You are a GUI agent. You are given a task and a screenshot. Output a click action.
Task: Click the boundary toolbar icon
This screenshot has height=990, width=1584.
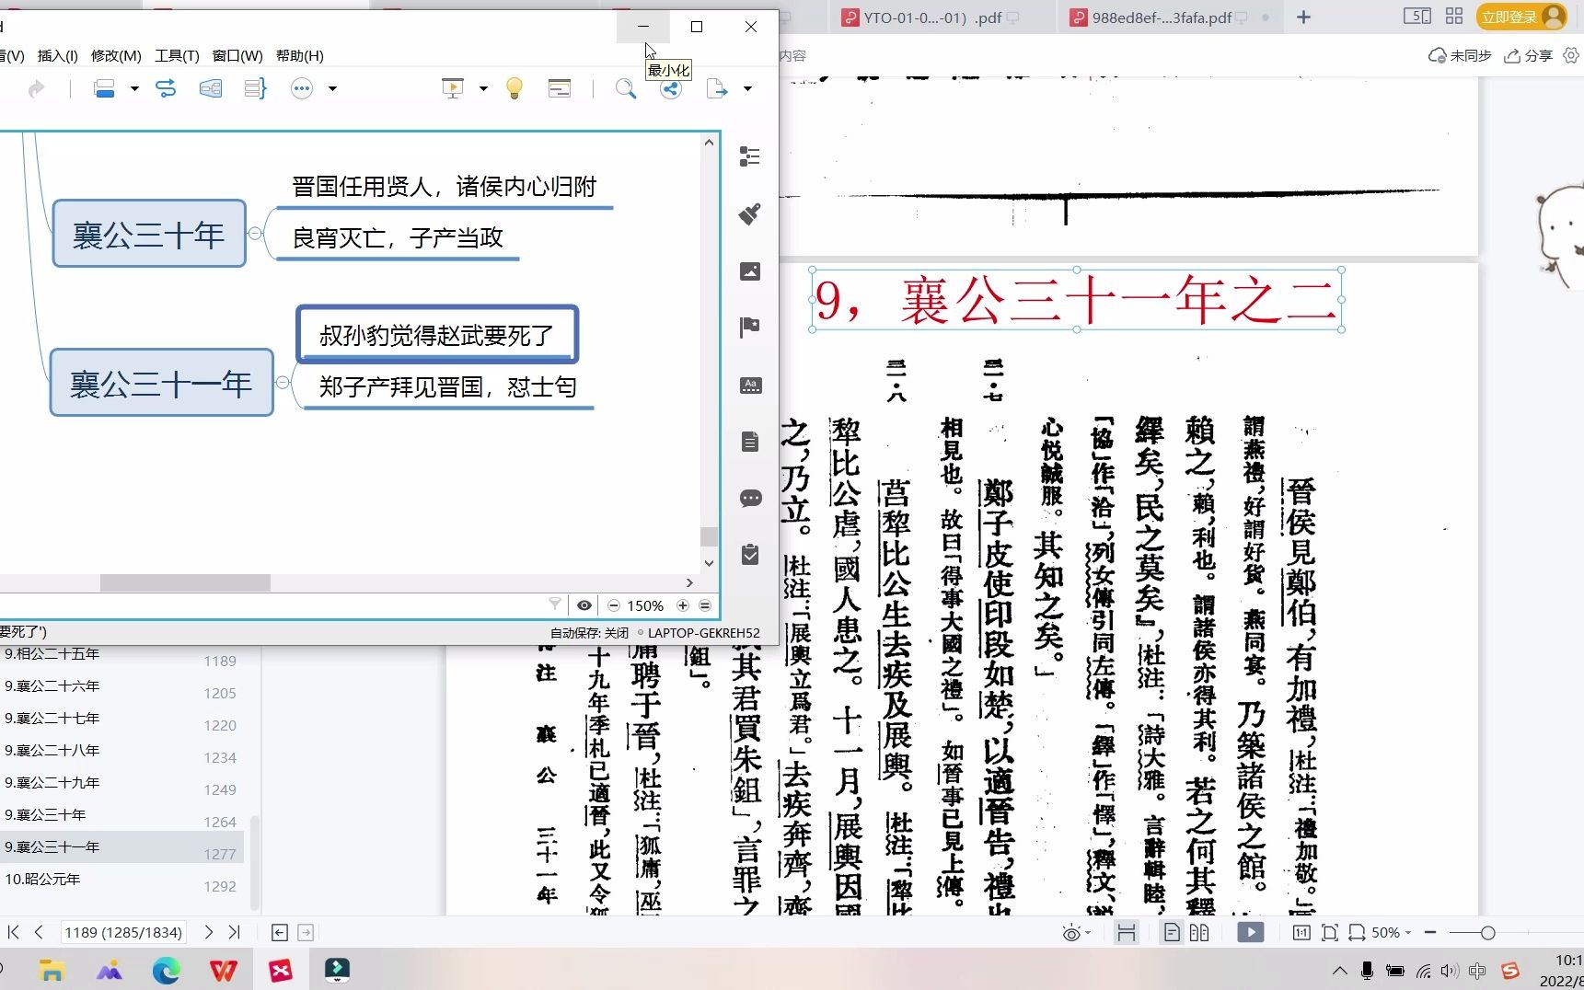coord(211,88)
